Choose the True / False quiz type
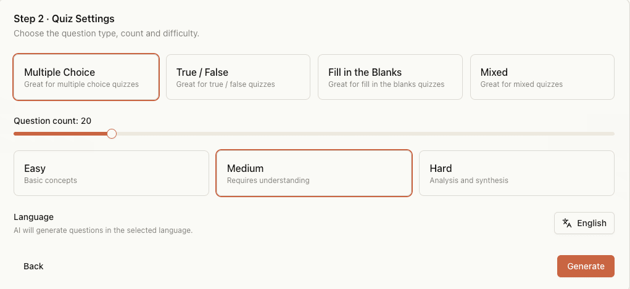 pyautogui.click(x=238, y=77)
